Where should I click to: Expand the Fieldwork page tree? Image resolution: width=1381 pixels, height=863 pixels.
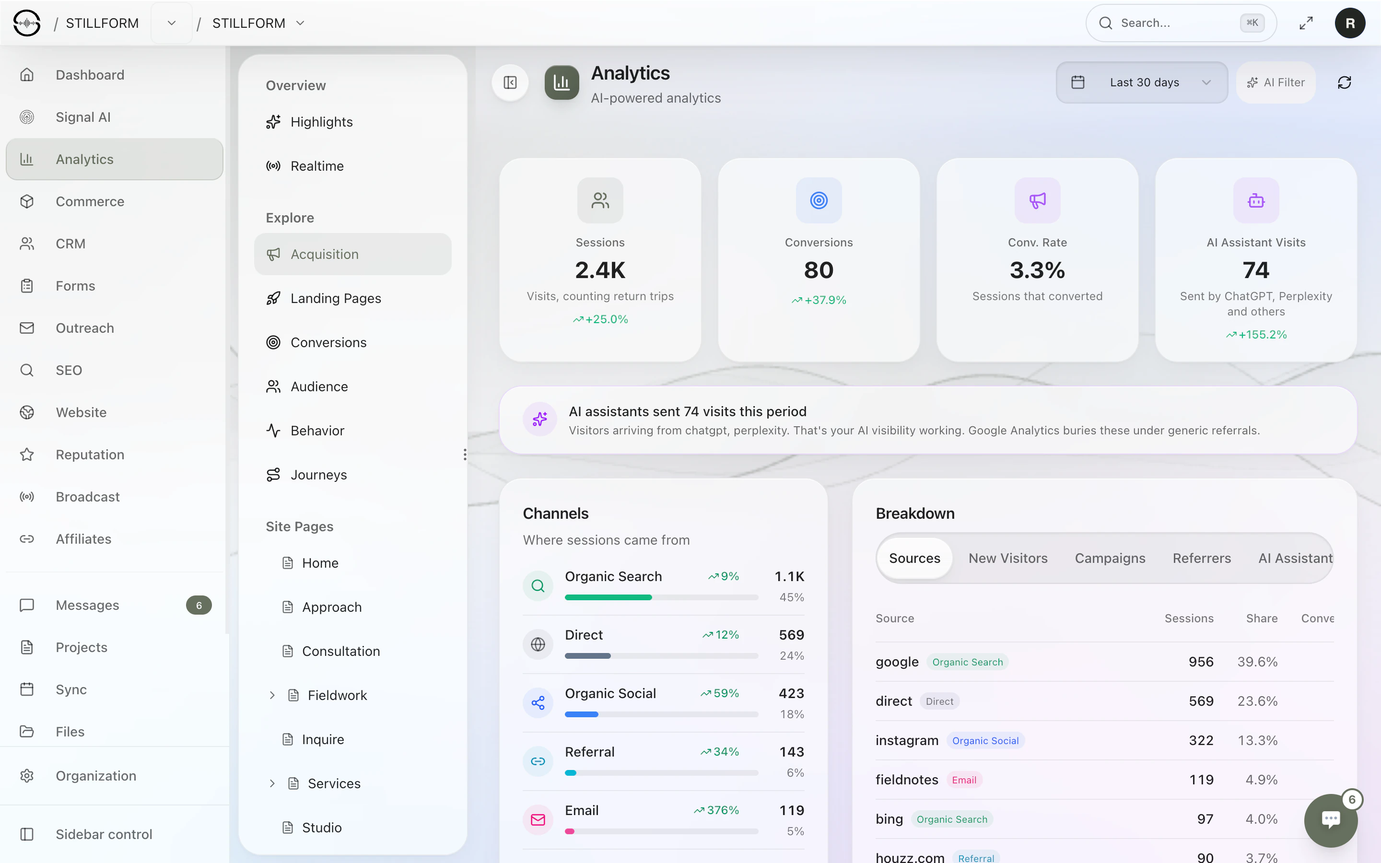point(272,695)
